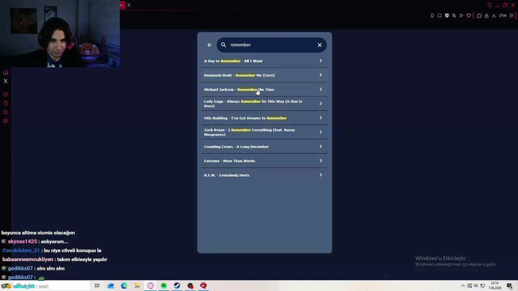
Task: Open the AI assistant icon
Action: [503, 16]
